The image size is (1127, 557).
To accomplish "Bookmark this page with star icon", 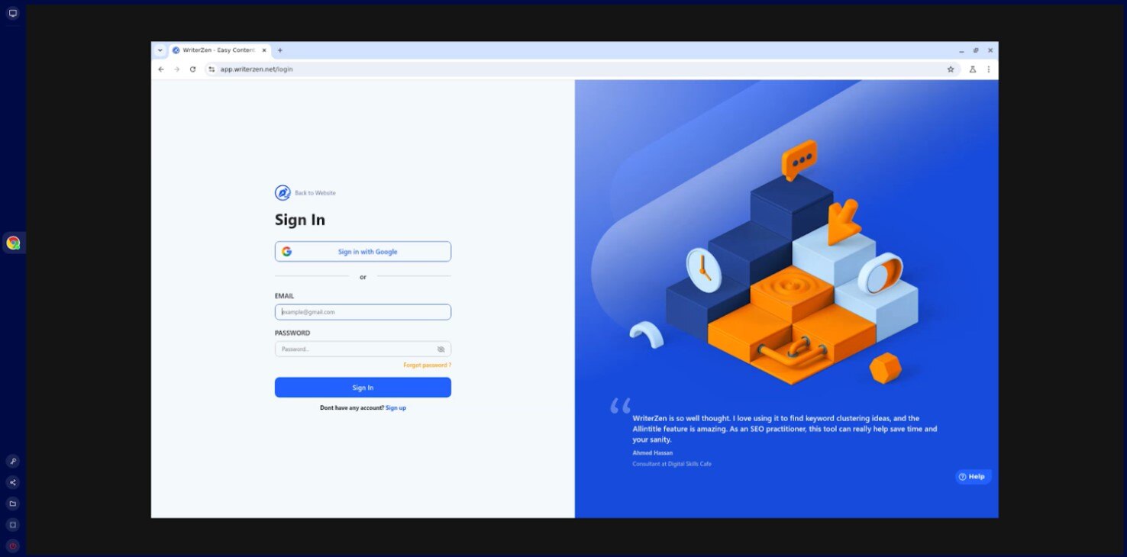I will pos(951,69).
